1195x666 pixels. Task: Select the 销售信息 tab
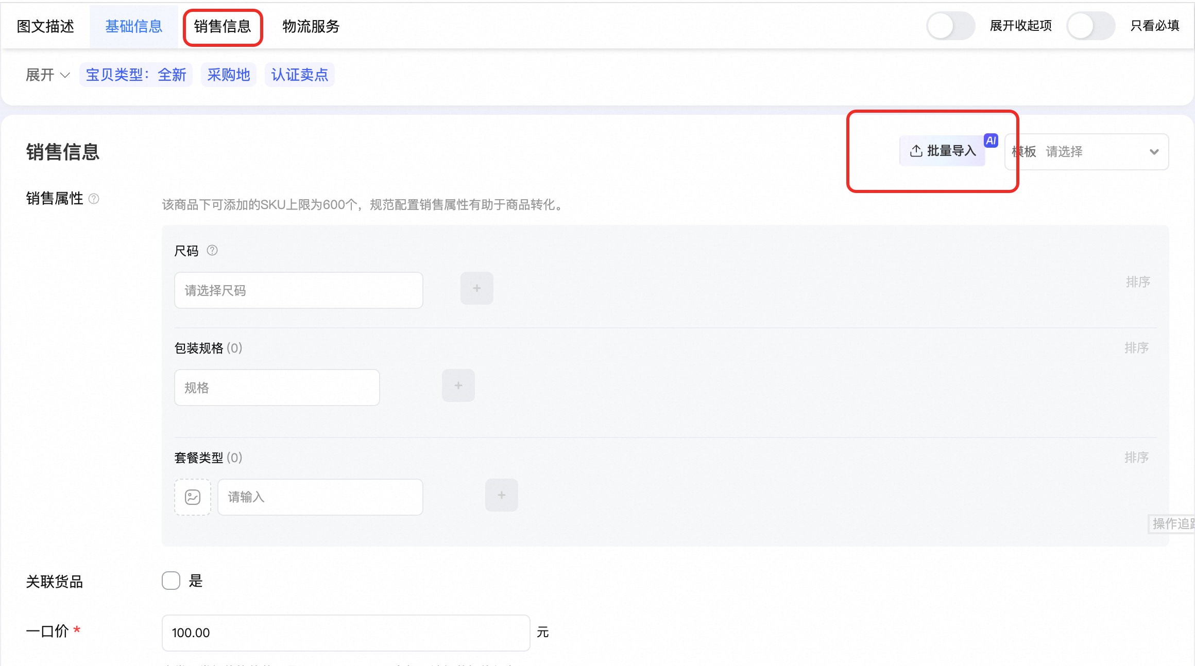coord(223,26)
